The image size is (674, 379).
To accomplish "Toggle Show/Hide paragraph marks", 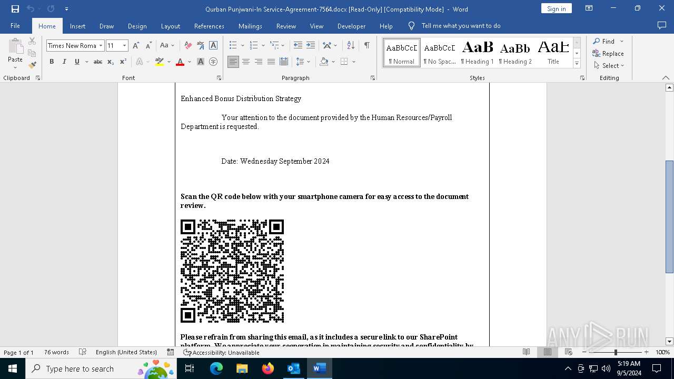I will click(366, 46).
